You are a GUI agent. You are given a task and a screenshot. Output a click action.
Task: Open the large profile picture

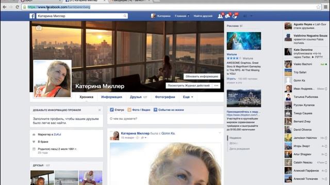click(53, 79)
